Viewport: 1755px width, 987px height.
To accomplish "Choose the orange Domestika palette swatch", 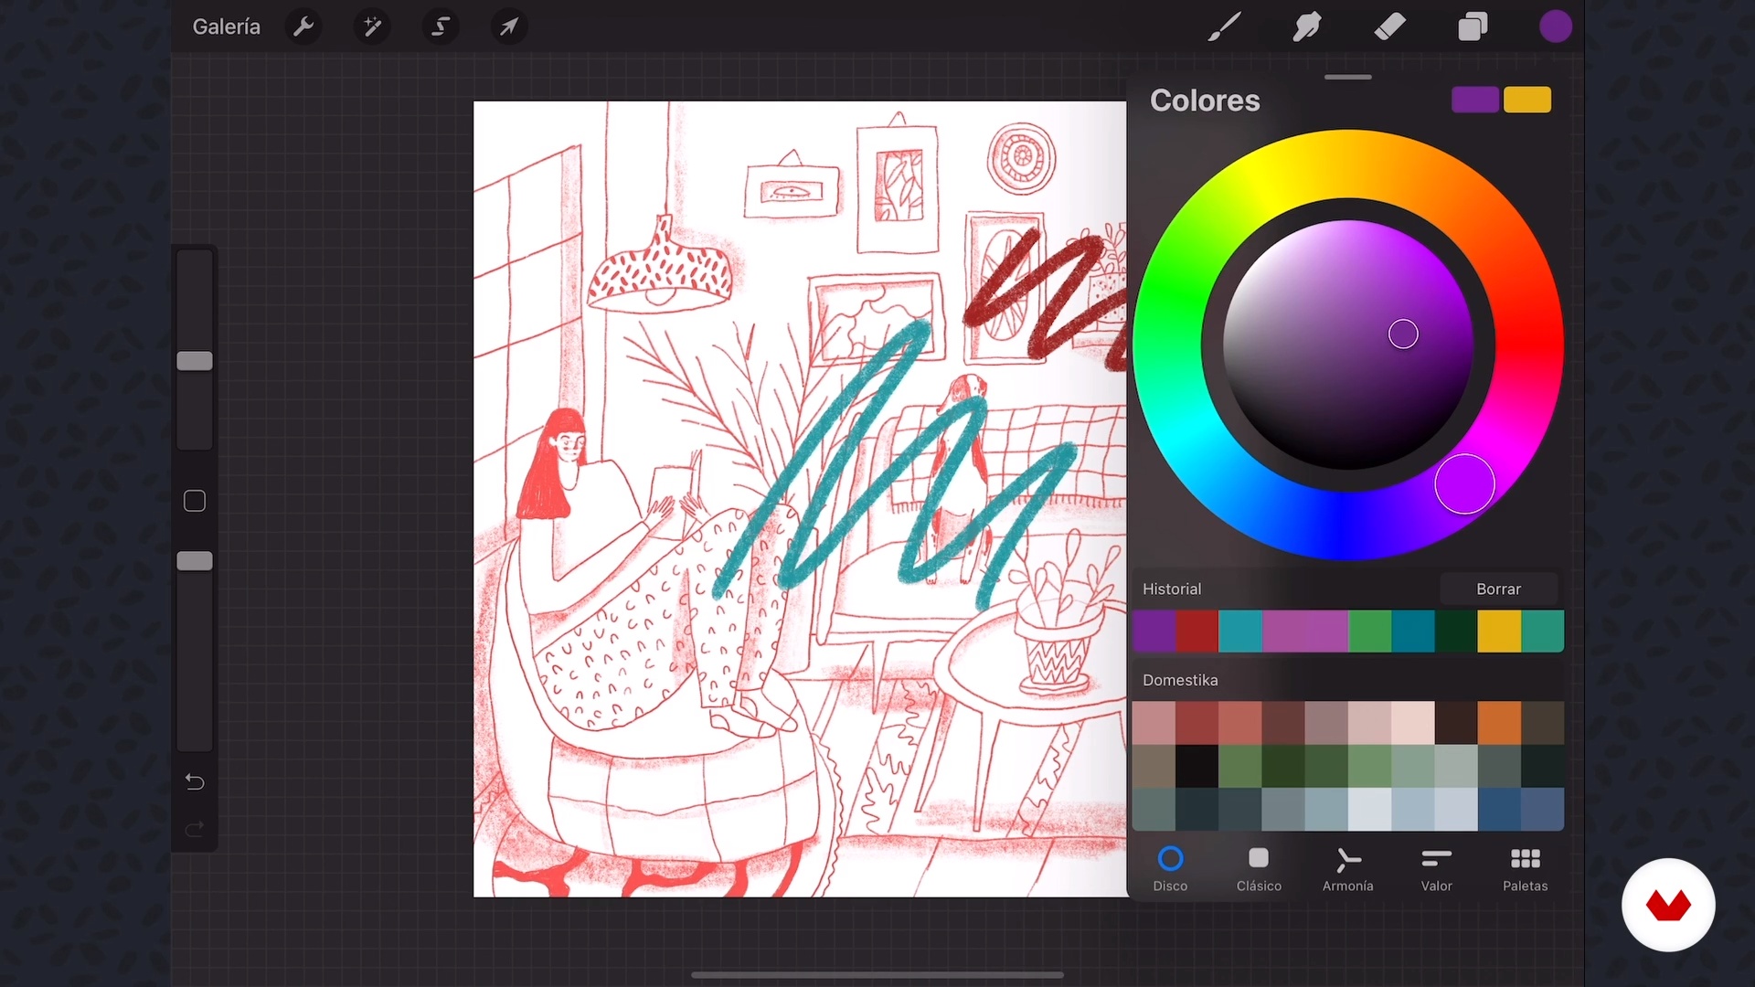I will pos(1499,723).
